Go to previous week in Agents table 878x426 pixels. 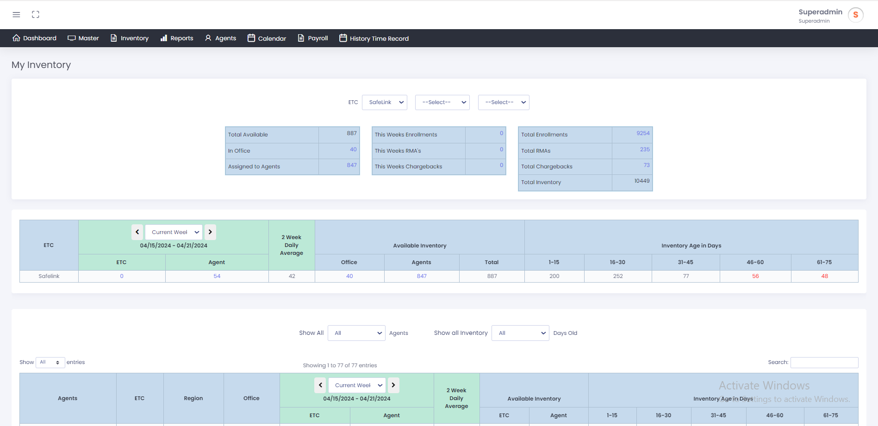click(320, 385)
